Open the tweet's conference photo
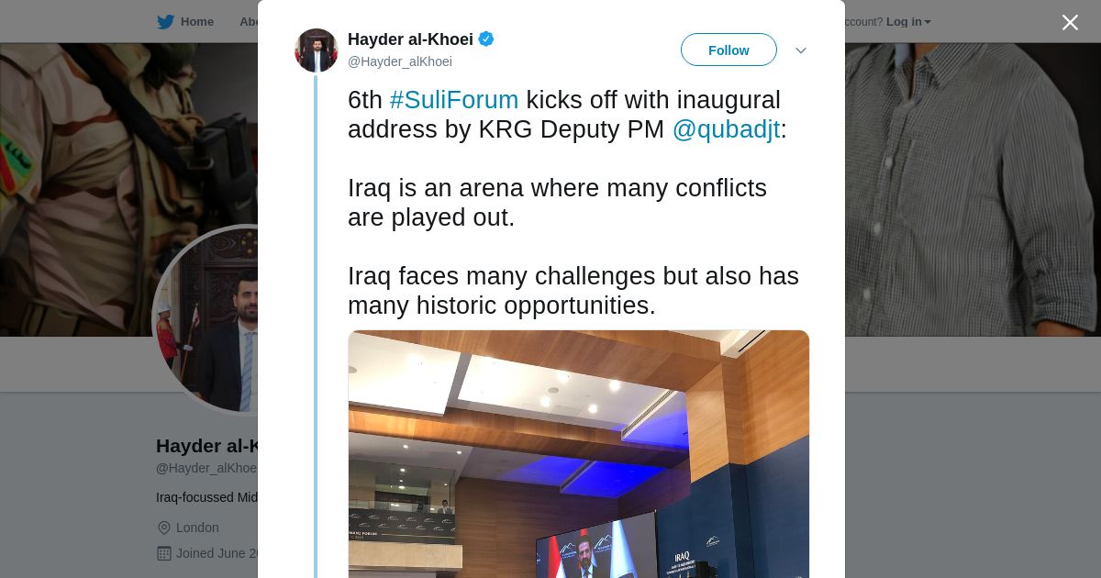Viewport: 1101px width, 578px height. pos(578,454)
